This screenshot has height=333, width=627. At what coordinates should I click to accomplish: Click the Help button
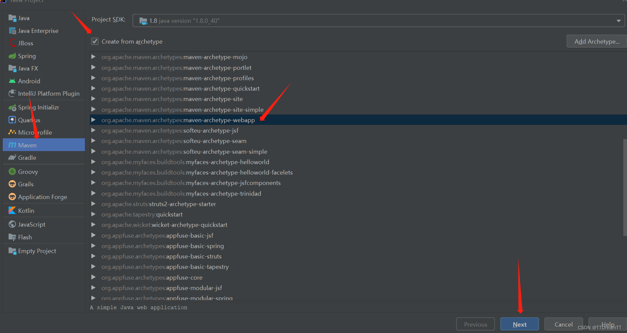pyautogui.click(x=608, y=324)
